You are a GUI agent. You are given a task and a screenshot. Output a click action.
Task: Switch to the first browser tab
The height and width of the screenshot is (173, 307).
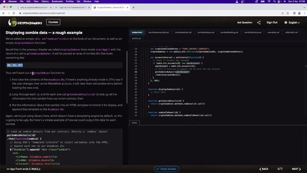coord(34,8)
